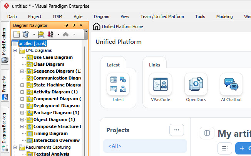This screenshot has width=251, height=156.
Task: Select the <All> projects filter
Action: point(145,146)
